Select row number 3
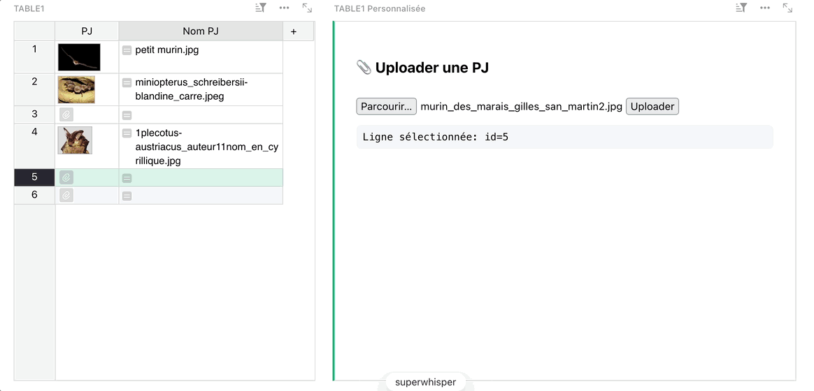This screenshot has height=391, width=814. [x=34, y=115]
